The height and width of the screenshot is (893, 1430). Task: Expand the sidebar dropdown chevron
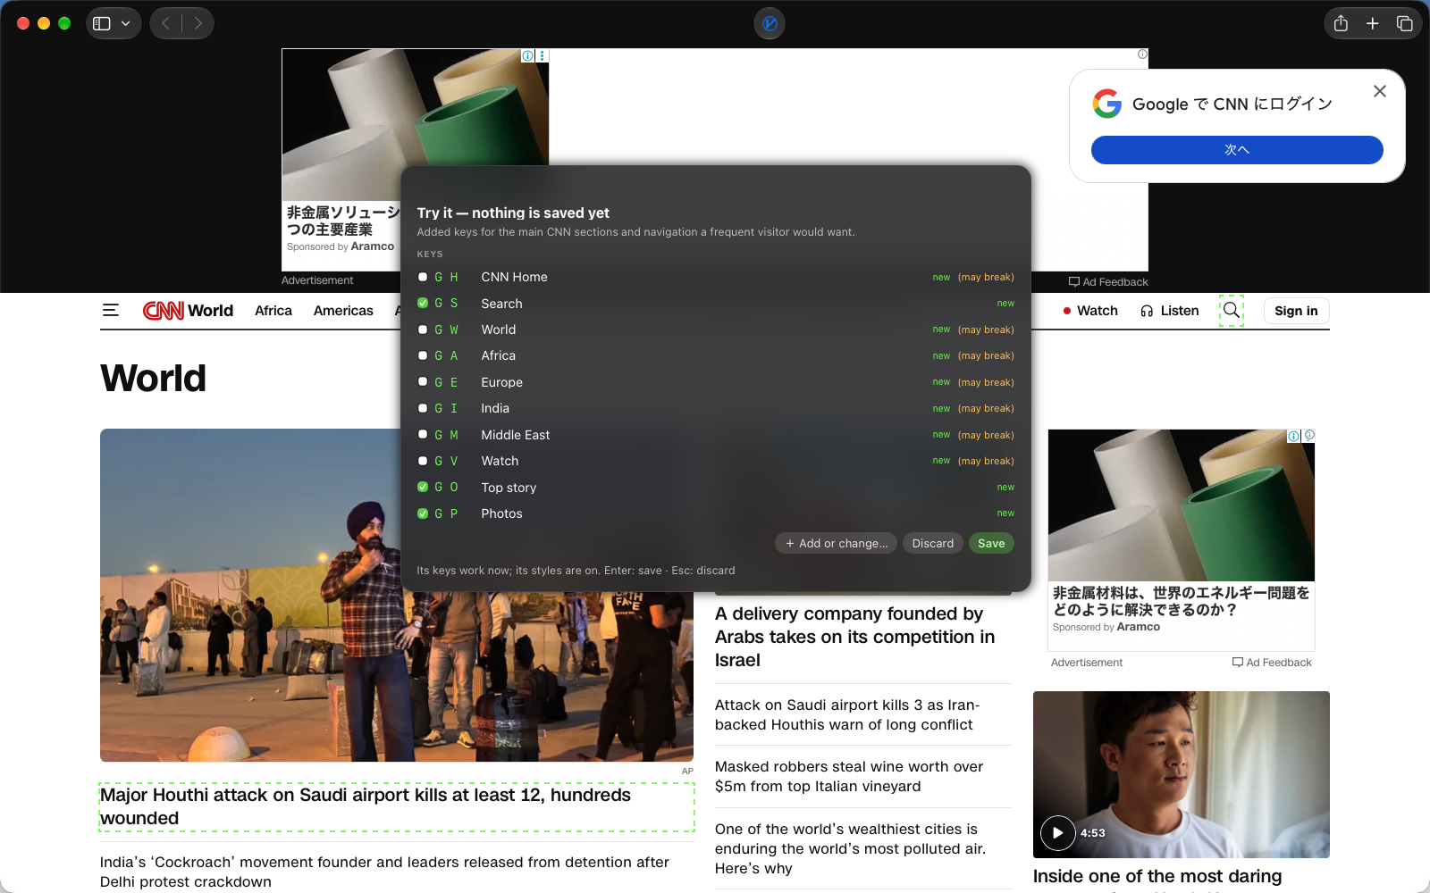pos(126,23)
